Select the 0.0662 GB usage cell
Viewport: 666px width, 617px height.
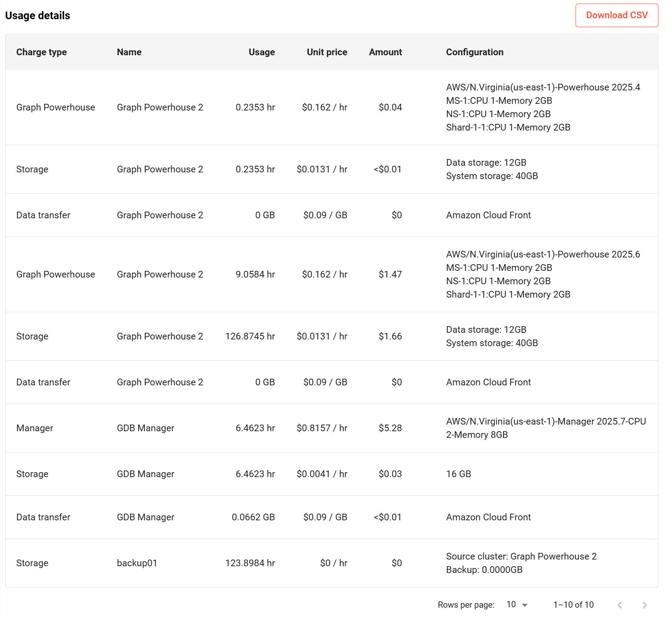tap(253, 517)
